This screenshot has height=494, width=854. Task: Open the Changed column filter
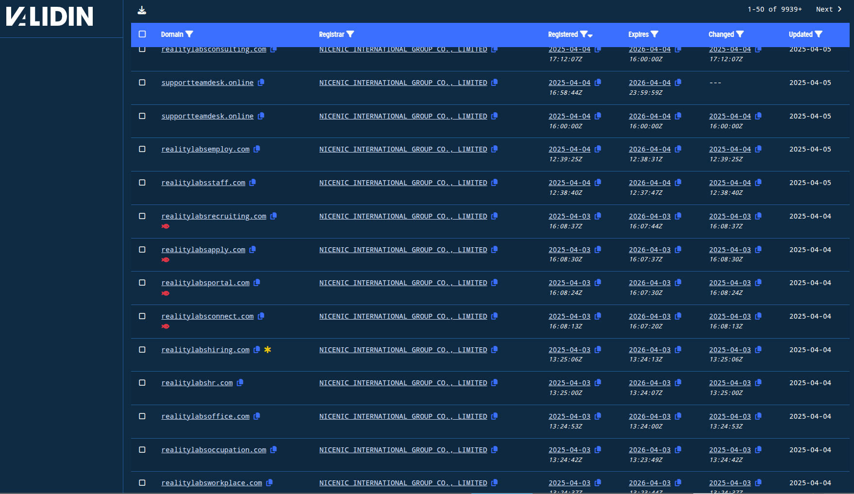click(x=740, y=34)
